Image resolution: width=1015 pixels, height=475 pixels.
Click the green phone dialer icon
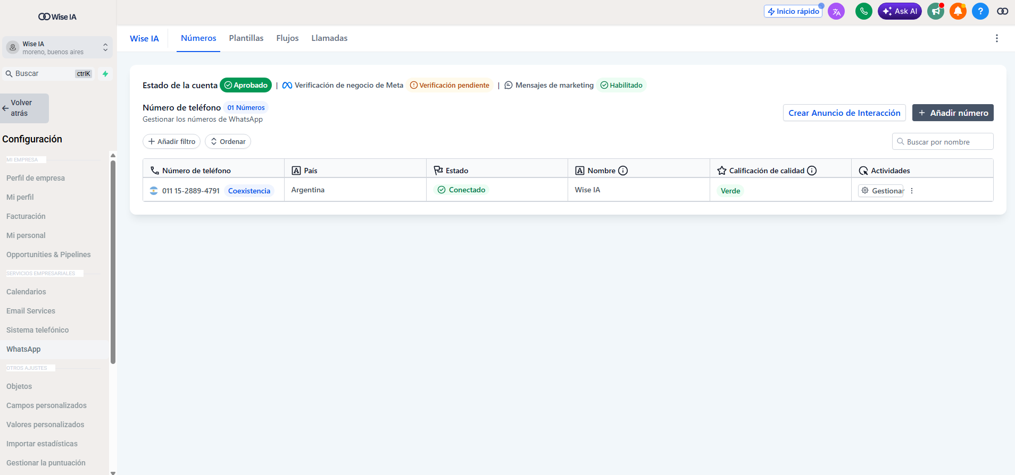click(x=864, y=11)
